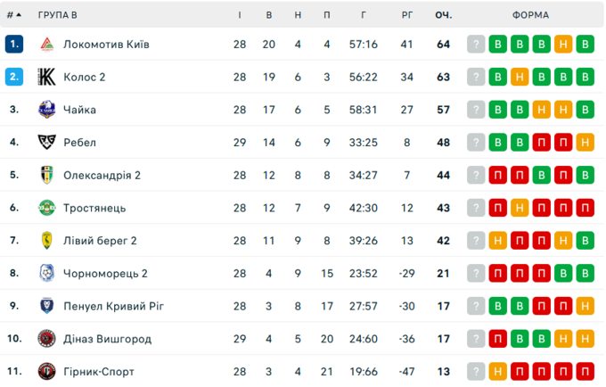This screenshot has width=606, height=387.
Task: Sort by the РГ goal difference header
Action: click(x=407, y=15)
